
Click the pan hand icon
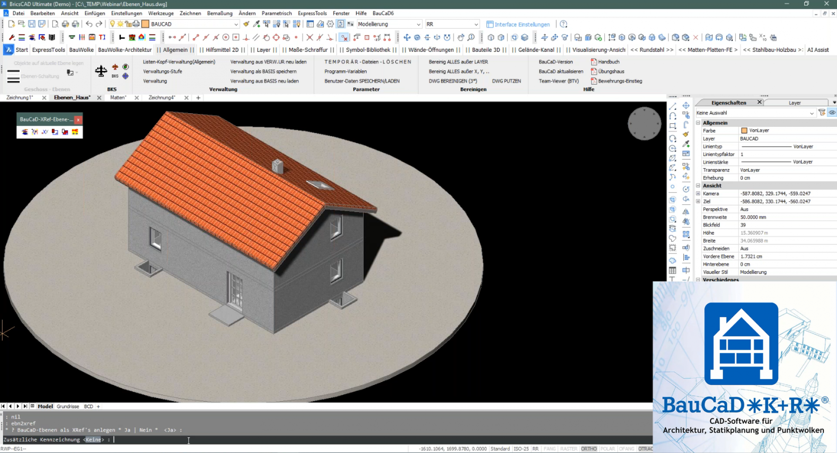(x=461, y=37)
